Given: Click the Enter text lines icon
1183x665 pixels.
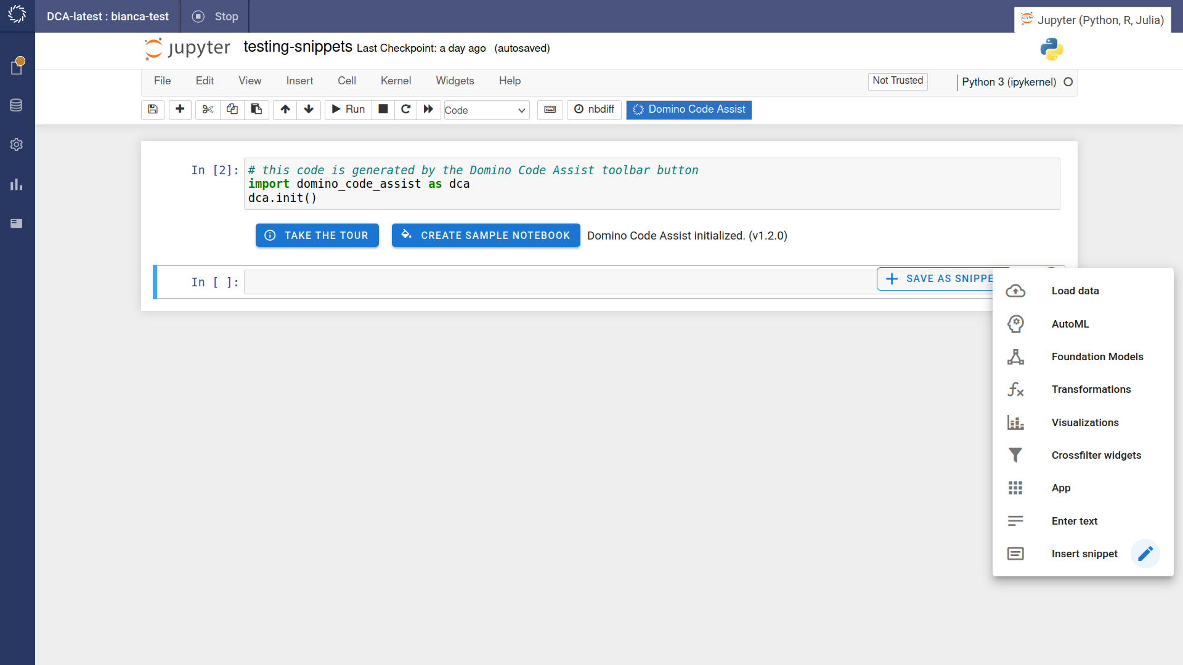Looking at the screenshot, I should tap(1015, 521).
